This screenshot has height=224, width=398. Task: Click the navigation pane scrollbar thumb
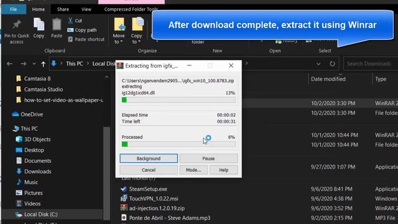106,173
